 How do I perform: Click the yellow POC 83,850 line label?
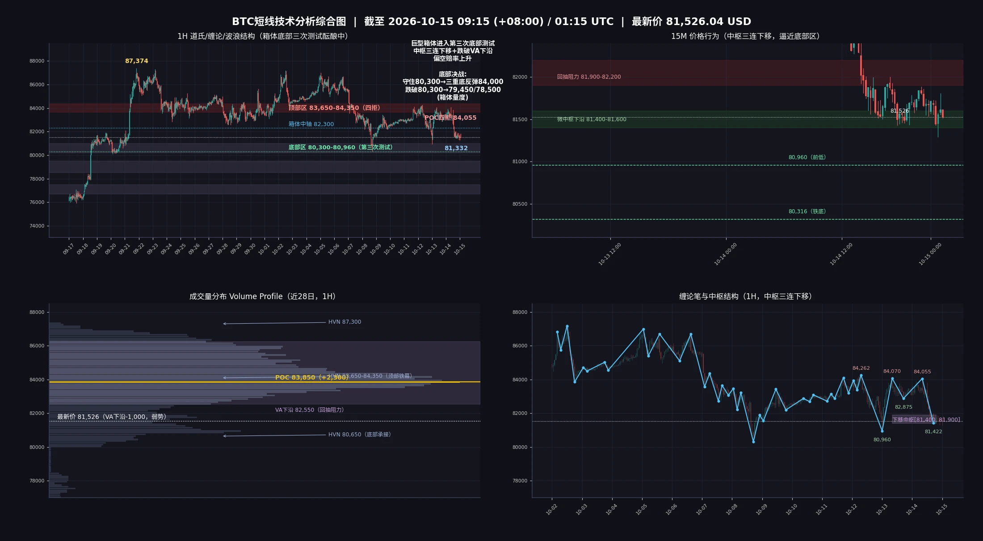point(311,377)
